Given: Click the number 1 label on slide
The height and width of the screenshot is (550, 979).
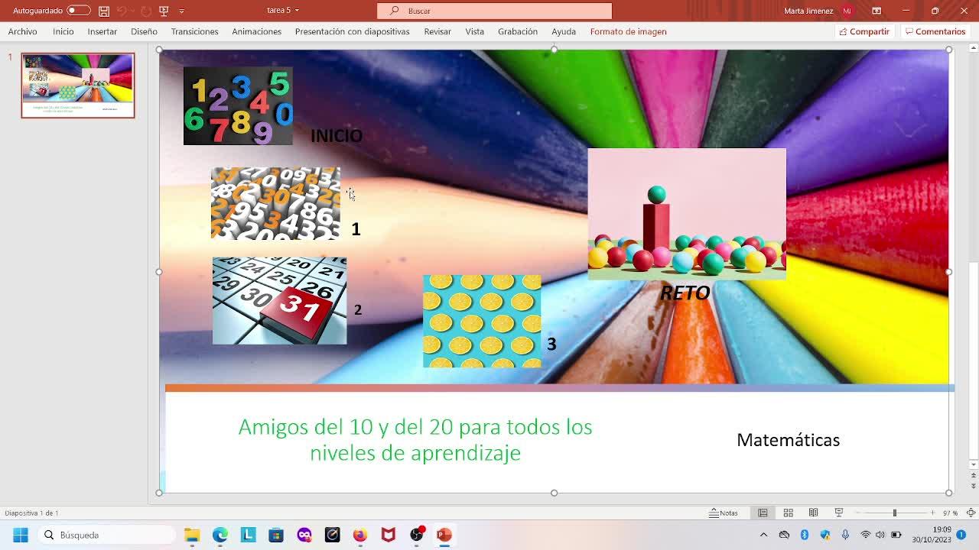Looking at the screenshot, I should pos(356,229).
